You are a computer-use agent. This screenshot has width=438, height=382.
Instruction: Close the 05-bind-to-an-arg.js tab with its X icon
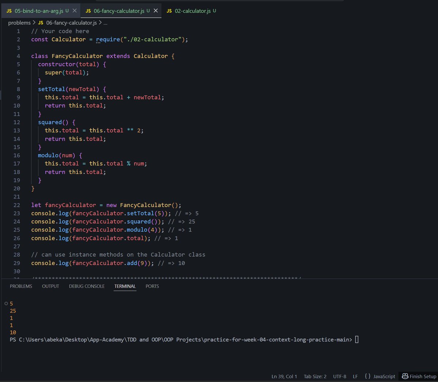point(74,11)
